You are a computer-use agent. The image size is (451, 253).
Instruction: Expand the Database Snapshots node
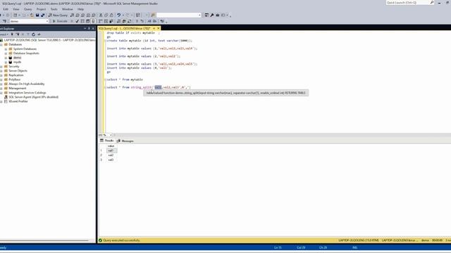click(x=6, y=53)
